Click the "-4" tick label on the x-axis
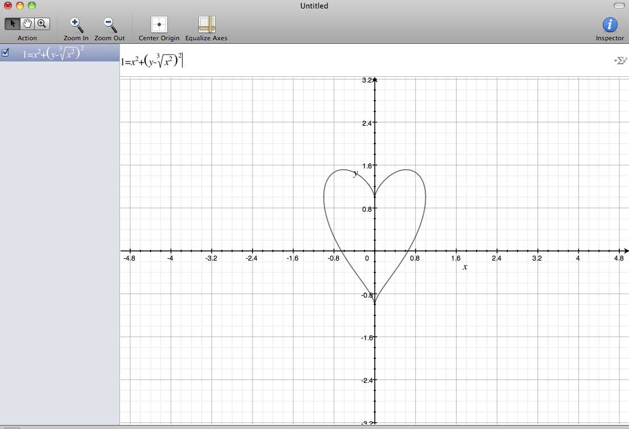 [x=170, y=258]
